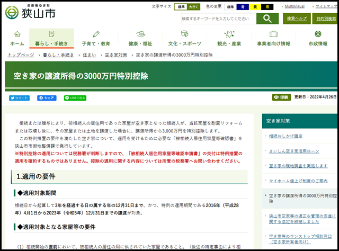Click the 印刷 print button
The image size is (339, 251).
click(x=281, y=97)
